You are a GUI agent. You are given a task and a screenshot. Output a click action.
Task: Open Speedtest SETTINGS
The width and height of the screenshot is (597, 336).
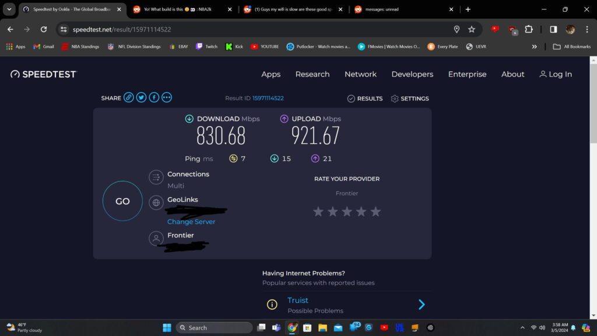tap(410, 98)
